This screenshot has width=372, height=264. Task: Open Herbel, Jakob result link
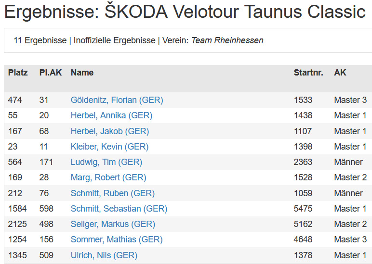(110, 131)
